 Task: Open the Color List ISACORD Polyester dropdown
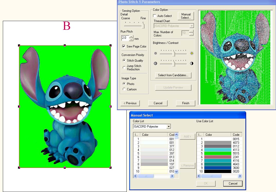(x=169, y=127)
